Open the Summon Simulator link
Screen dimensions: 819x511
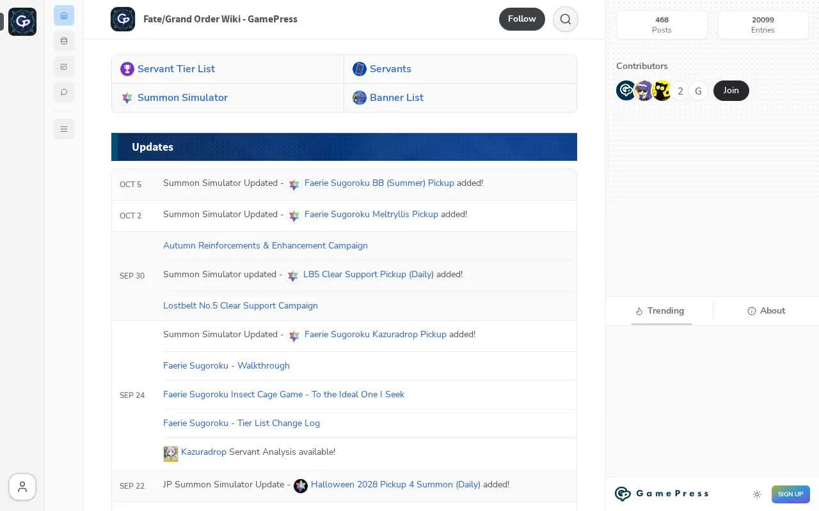pos(182,98)
